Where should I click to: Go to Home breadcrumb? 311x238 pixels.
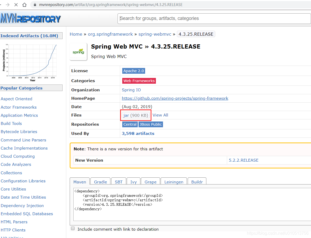click(76, 34)
